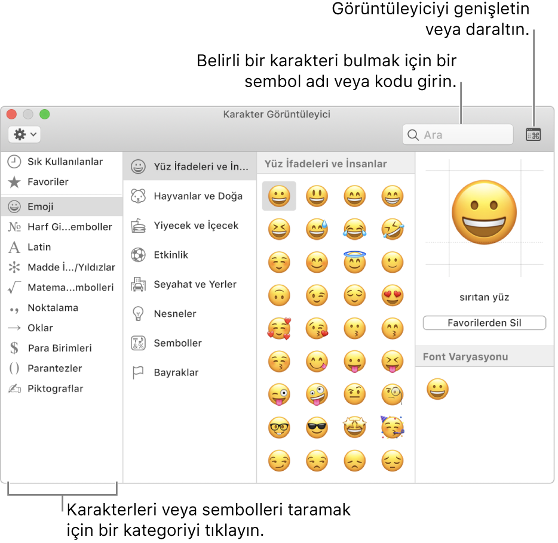This screenshot has height=543, width=558.
Task: Select the Etkinlik subcategory
Action: click(x=189, y=255)
